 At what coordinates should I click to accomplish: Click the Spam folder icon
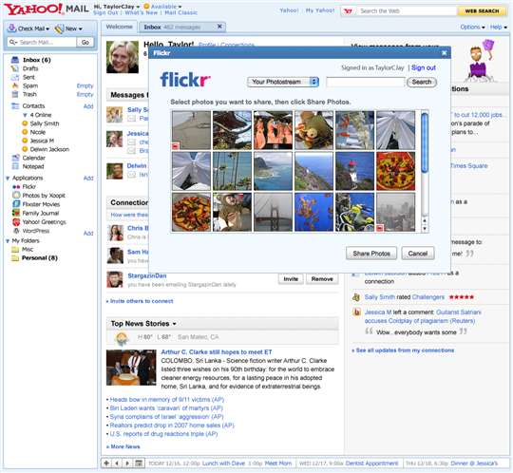tap(15, 85)
